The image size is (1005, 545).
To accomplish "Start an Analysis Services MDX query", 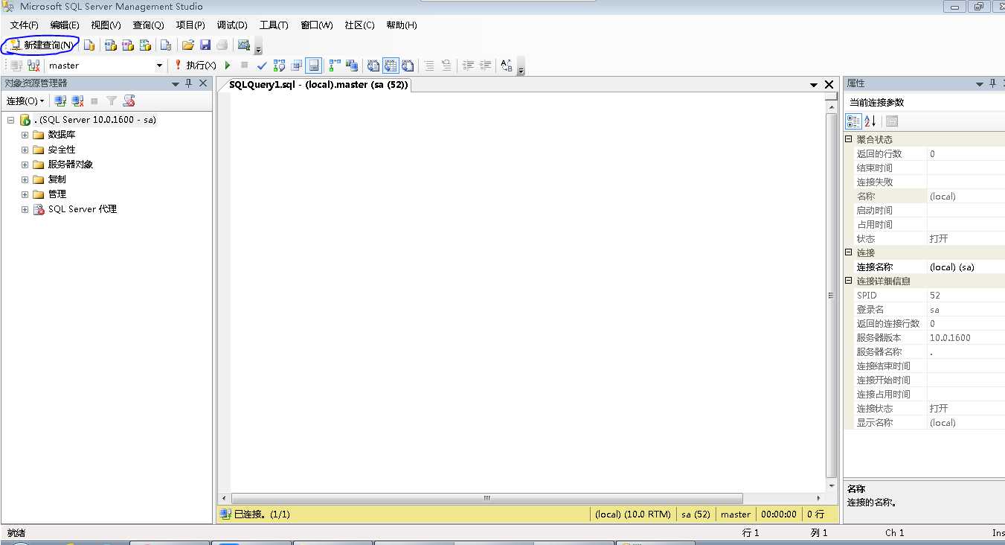I will point(110,45).
